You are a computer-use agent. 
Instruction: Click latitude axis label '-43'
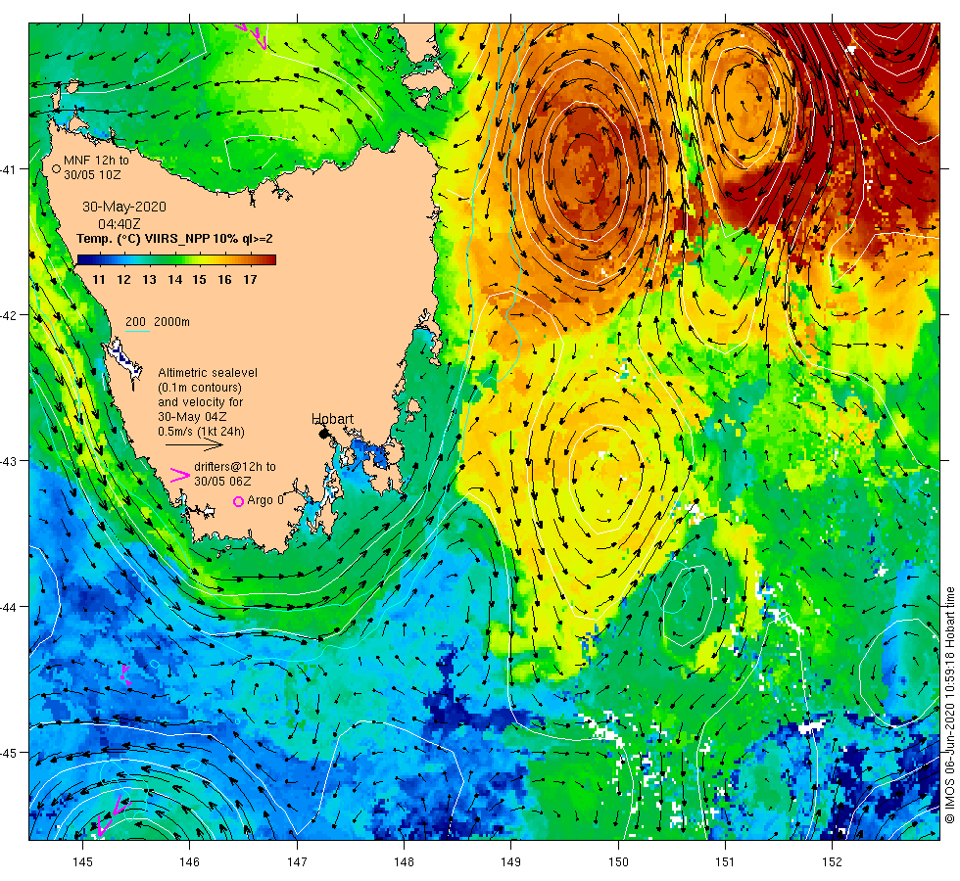(x=8, y=461)
